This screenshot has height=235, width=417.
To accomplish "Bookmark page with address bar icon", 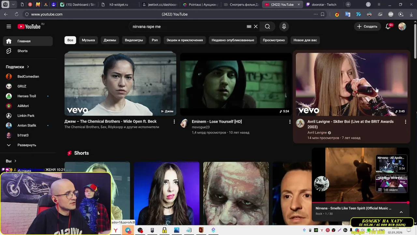I will (x=323, y=14).
